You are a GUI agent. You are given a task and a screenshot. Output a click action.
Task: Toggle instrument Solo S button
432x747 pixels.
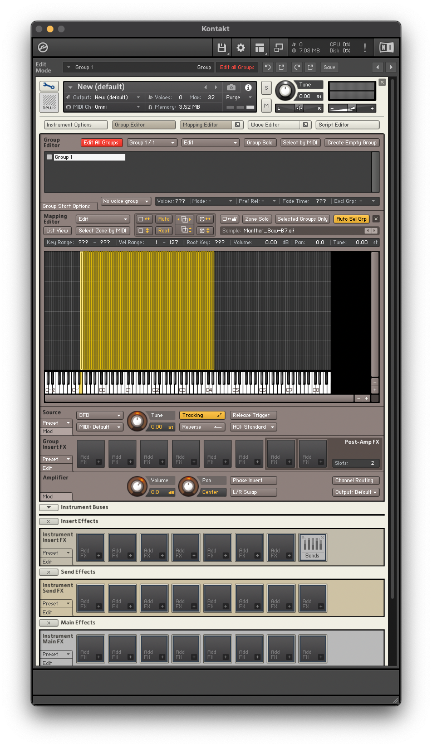(266, 88)
